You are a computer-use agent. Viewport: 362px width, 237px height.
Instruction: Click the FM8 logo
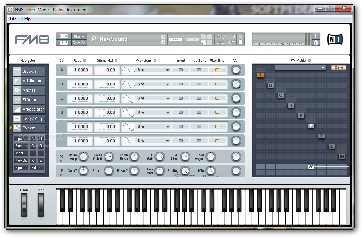click(32, 40)
